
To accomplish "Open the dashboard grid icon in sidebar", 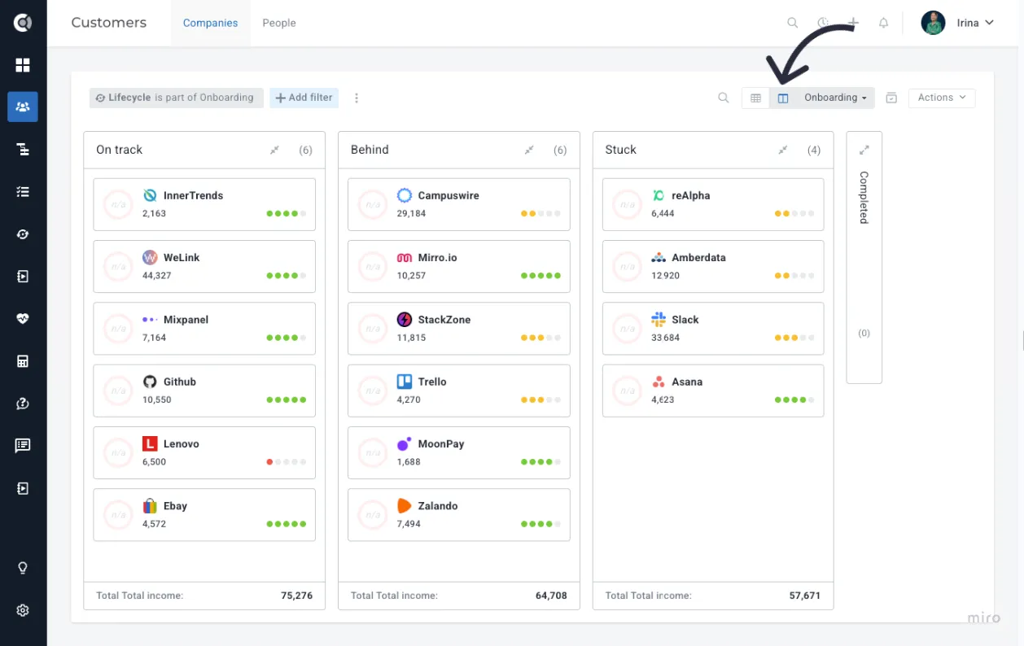I will (x=23, y=65).
